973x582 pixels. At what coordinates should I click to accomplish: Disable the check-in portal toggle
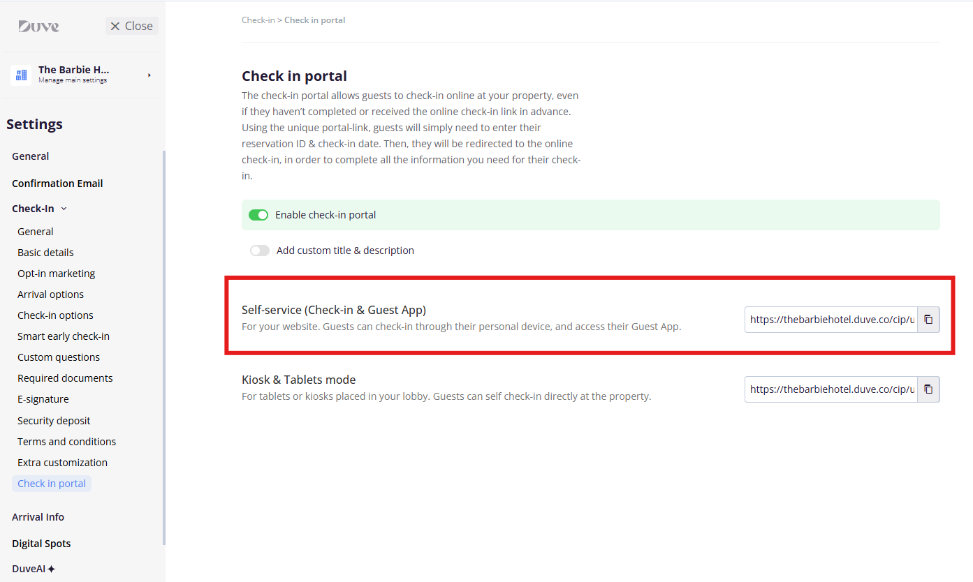(x=258, y=215)
